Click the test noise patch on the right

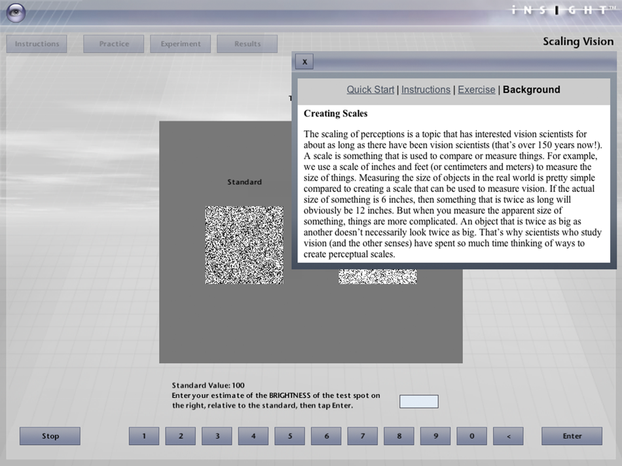pos(378,276)
